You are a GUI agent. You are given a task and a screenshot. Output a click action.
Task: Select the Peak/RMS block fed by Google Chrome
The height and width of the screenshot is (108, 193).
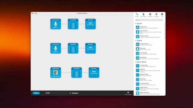[x=76, y=73]
